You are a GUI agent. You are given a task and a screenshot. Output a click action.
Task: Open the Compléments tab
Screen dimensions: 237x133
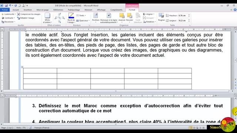click(116, 10)
